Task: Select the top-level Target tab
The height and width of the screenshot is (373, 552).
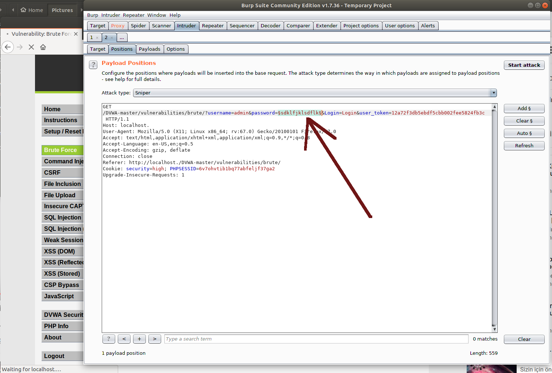Action: click(98, 26)
